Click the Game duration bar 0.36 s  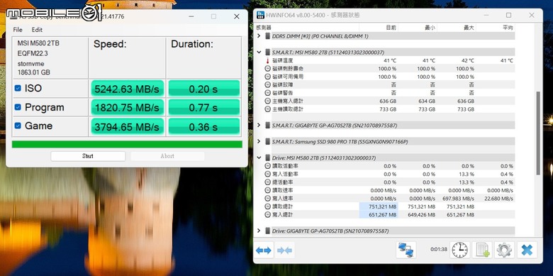[204, 126]
